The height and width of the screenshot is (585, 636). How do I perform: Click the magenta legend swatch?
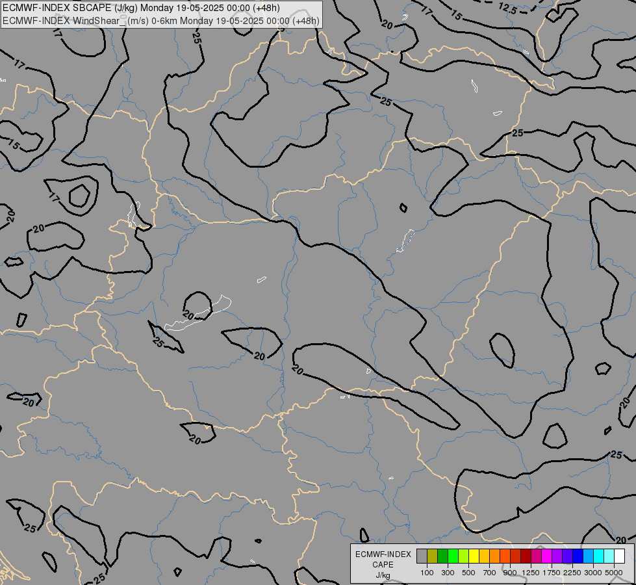[547, 556]
